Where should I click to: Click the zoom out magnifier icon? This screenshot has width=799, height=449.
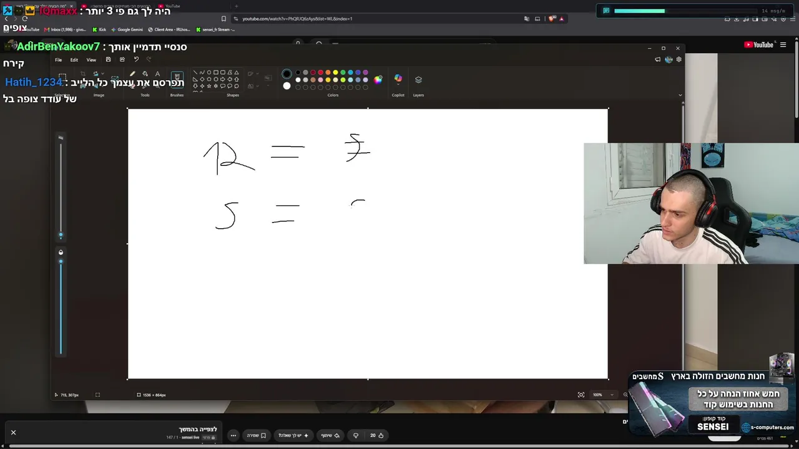(625, 395)
